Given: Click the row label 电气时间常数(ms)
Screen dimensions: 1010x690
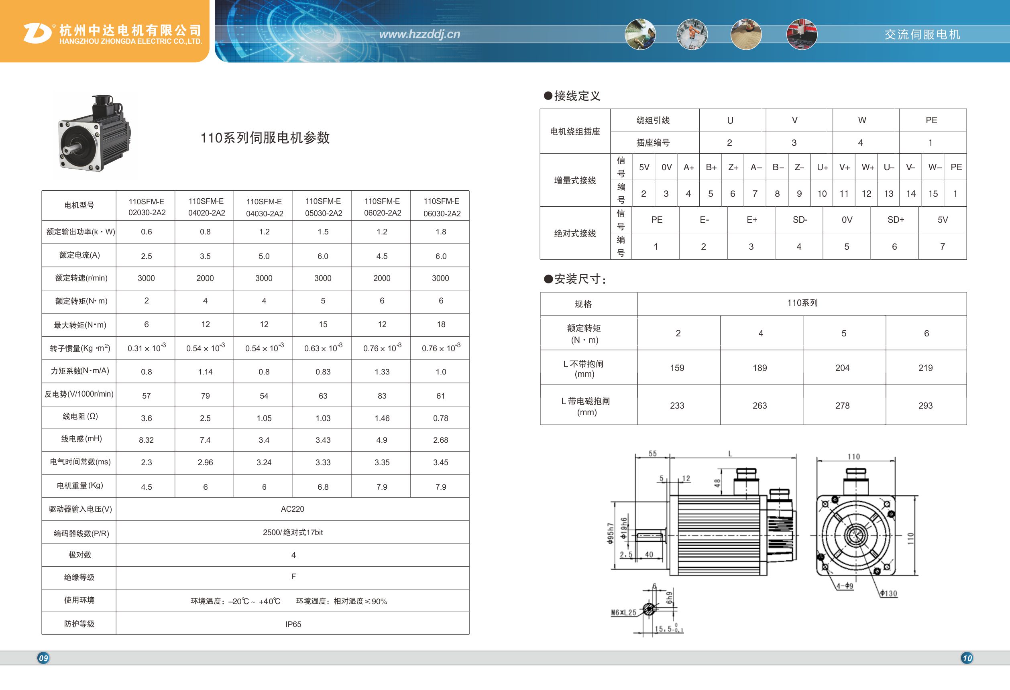Looking at the screenshot, I should [x=80, y=462].
